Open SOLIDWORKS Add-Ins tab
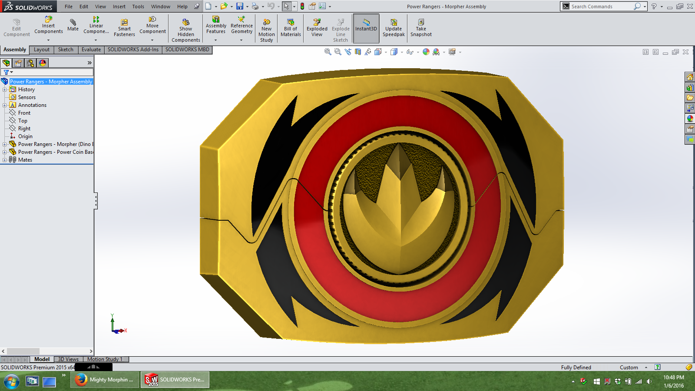 [x=133, y=50]
